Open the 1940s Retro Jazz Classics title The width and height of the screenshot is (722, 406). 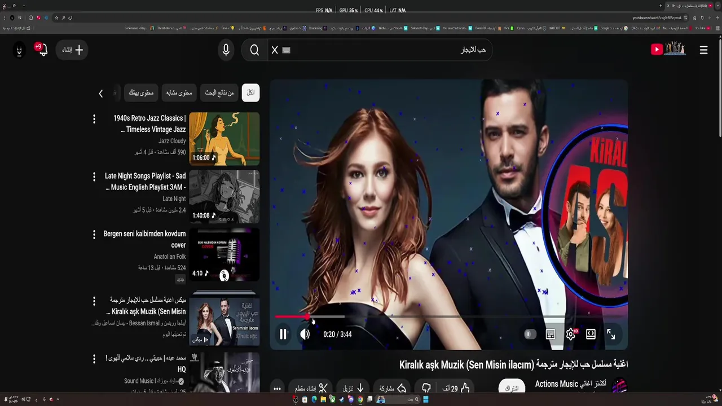pyautogui.click(x=150, y=124)
